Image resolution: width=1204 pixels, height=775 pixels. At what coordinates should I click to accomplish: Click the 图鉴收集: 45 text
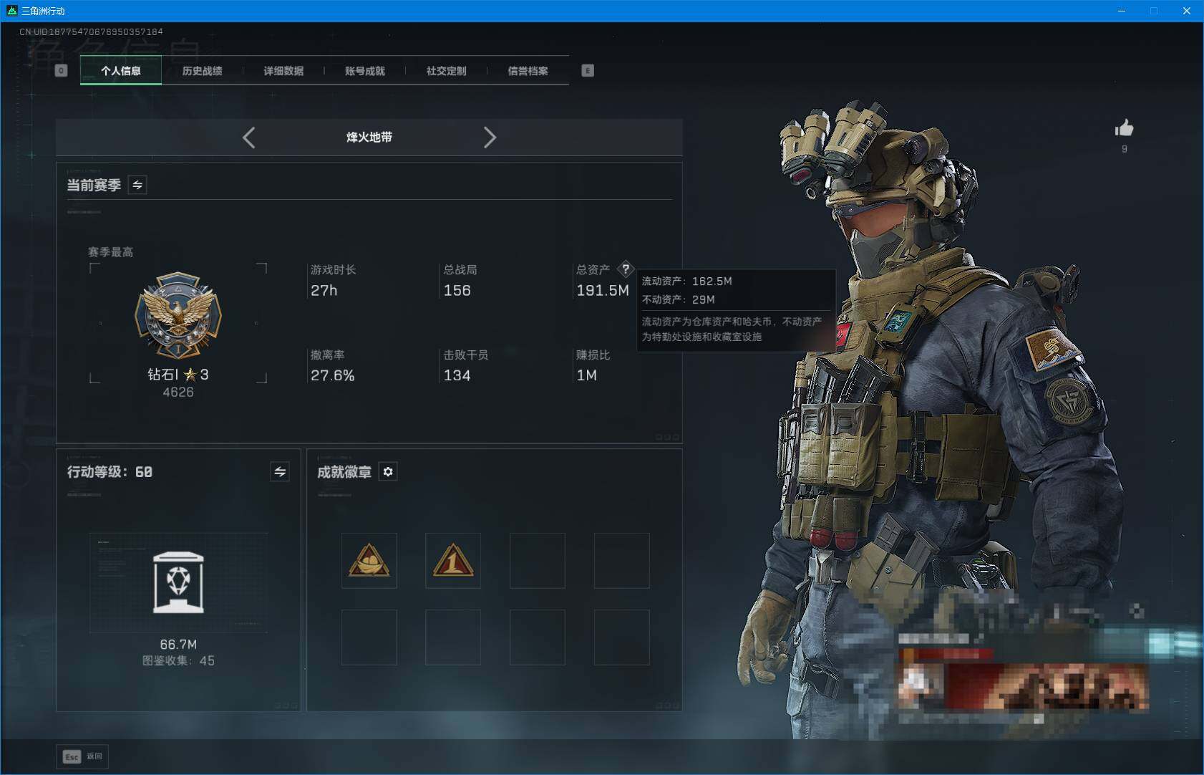(178, 660)
